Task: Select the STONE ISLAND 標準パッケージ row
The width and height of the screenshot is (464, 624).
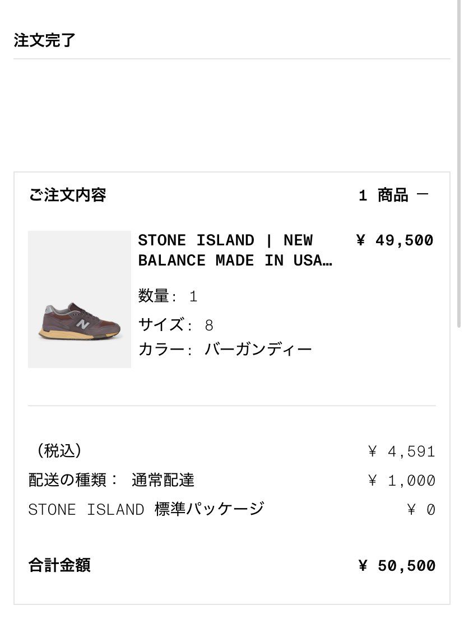Action: [146, 509]
